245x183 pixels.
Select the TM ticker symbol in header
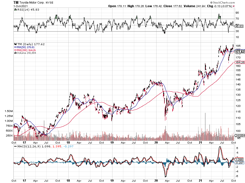tap(16, 2)
